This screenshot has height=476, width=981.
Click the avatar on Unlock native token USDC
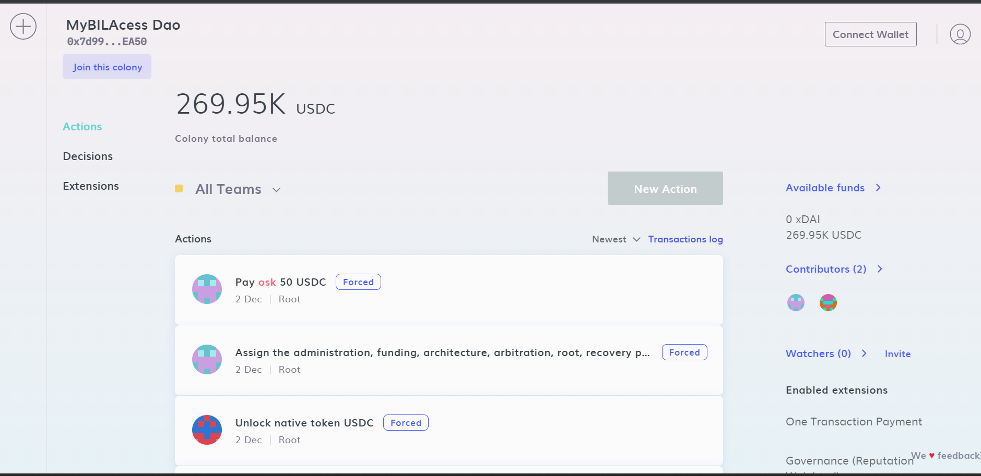[207, 430]
